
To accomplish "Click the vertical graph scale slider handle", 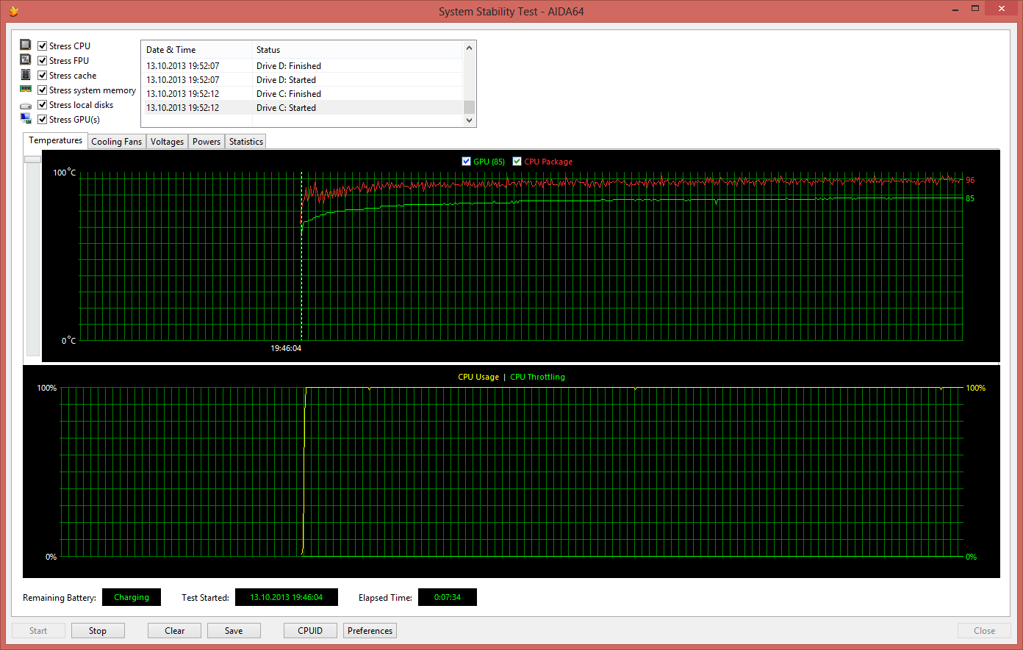I will pyautogui.click(x=32, y=159).
